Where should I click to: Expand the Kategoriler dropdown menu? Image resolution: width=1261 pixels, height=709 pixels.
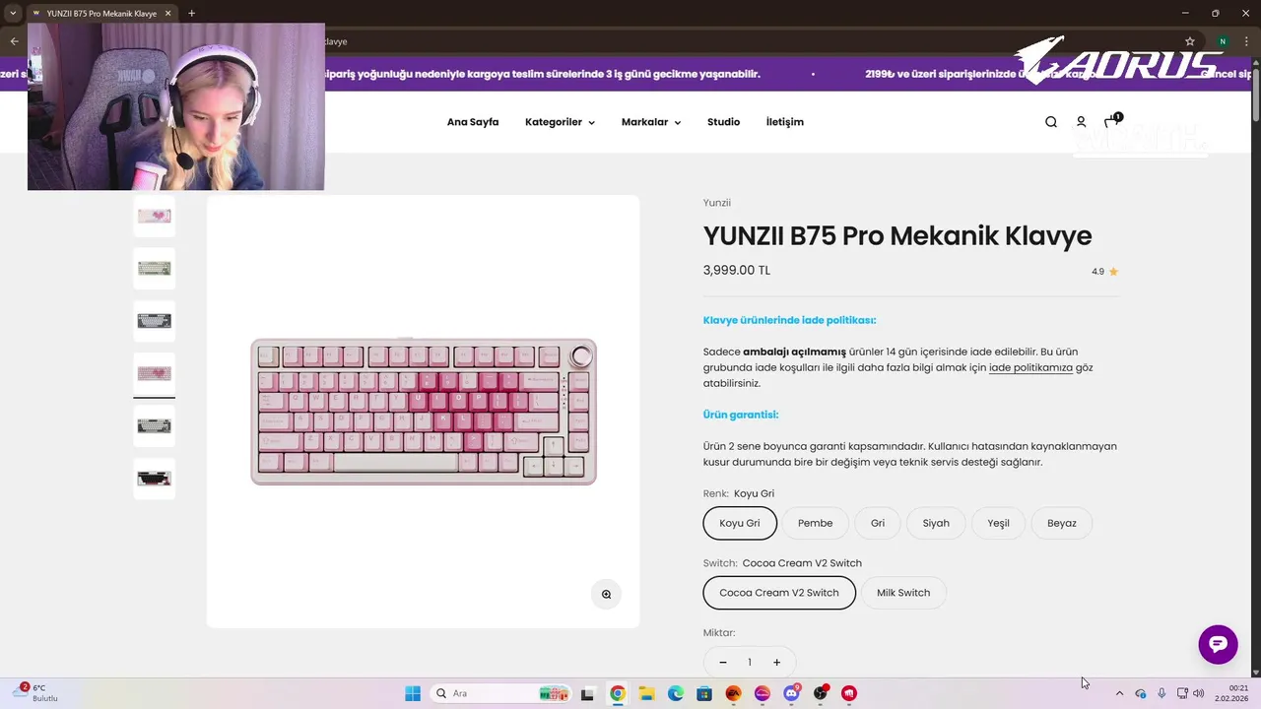point(560,122)
